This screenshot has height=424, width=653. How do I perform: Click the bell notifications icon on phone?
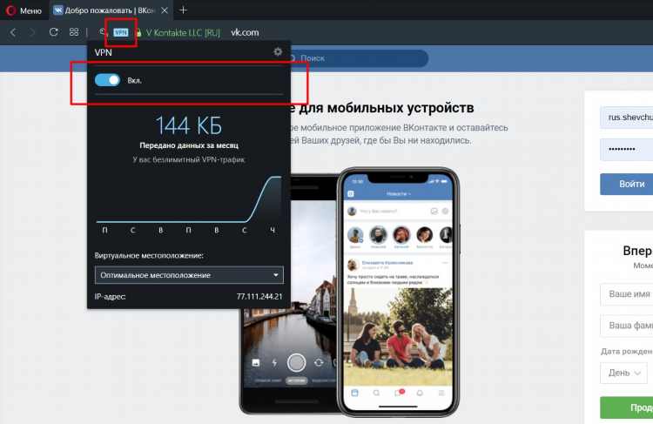(x=420, y=393)
